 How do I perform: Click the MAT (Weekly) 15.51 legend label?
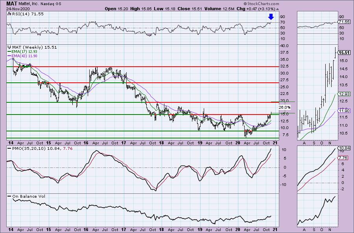pyautogui.click(x=34, y=47)
